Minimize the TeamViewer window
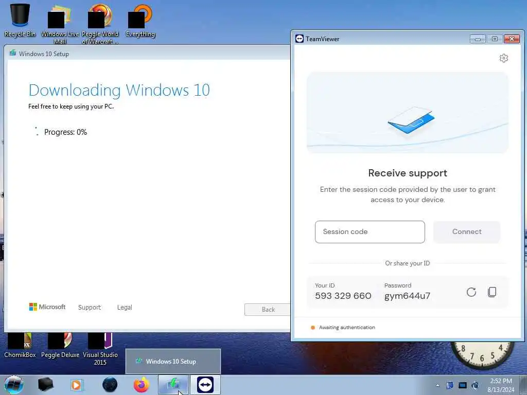 [x=477, y=39]
